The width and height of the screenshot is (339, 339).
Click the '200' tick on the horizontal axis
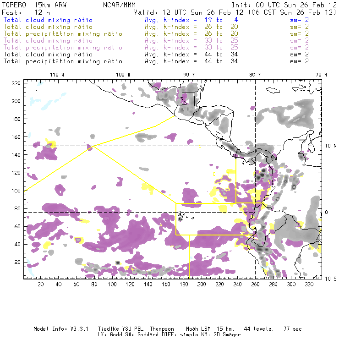click(x=202, y=284)
